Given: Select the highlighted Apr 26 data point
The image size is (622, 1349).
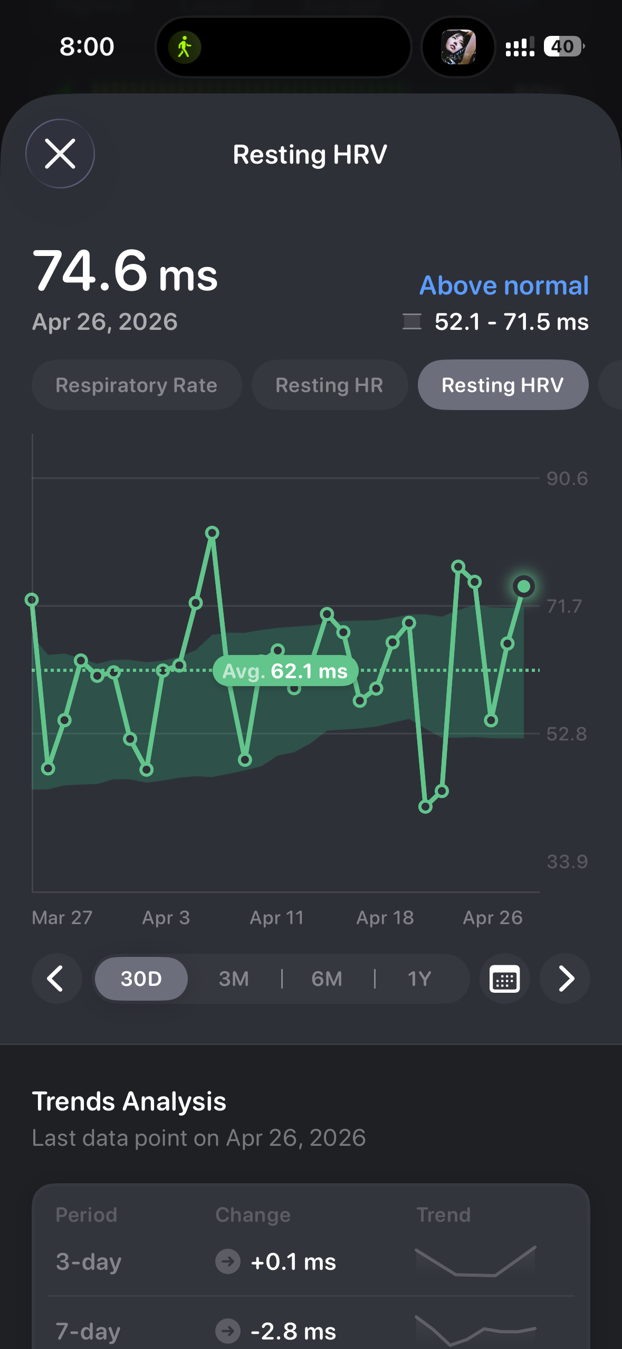Looking at the screenshot, I should click(524, 586).
